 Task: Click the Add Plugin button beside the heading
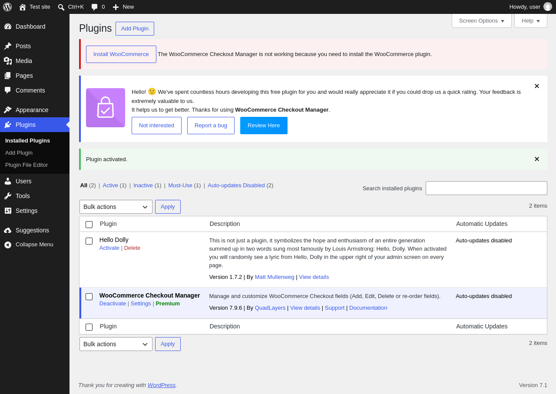click(135, 29)
